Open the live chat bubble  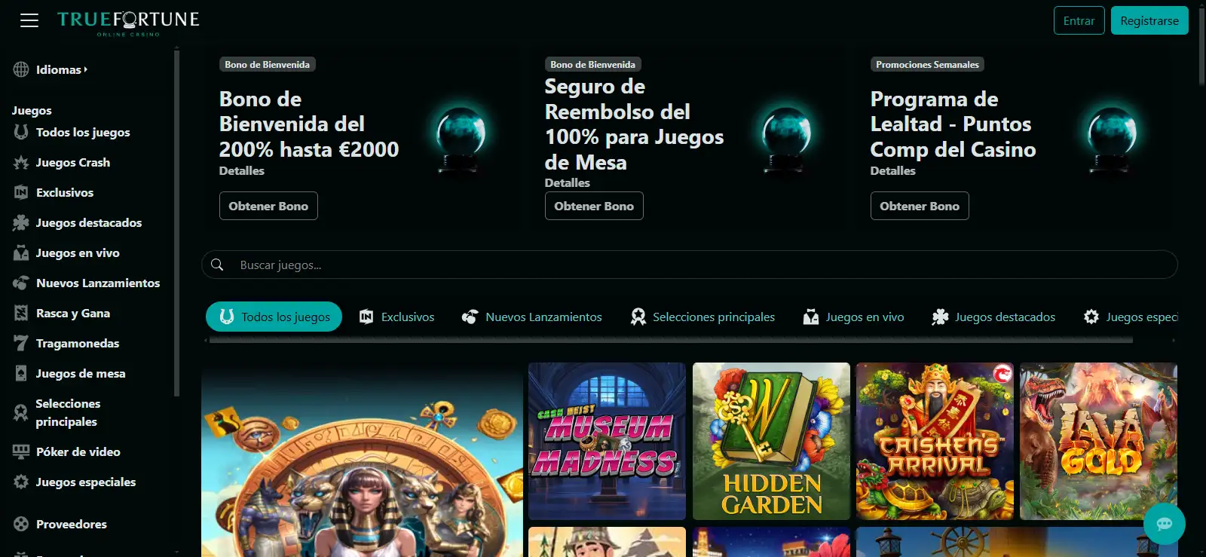click(x=1165, y=524)
